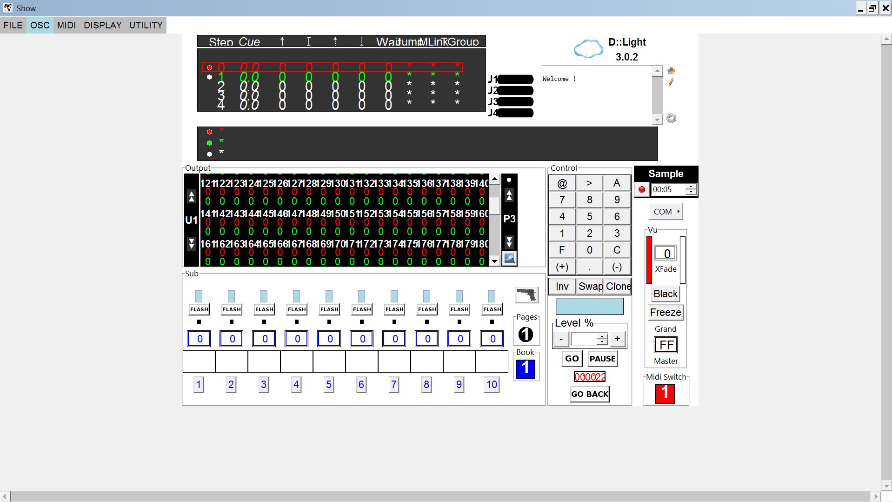Image resolution: width=892 pixels, height=502 pixels.
Task: Increase Sample time with up stepper
Action: click(691, 187)
